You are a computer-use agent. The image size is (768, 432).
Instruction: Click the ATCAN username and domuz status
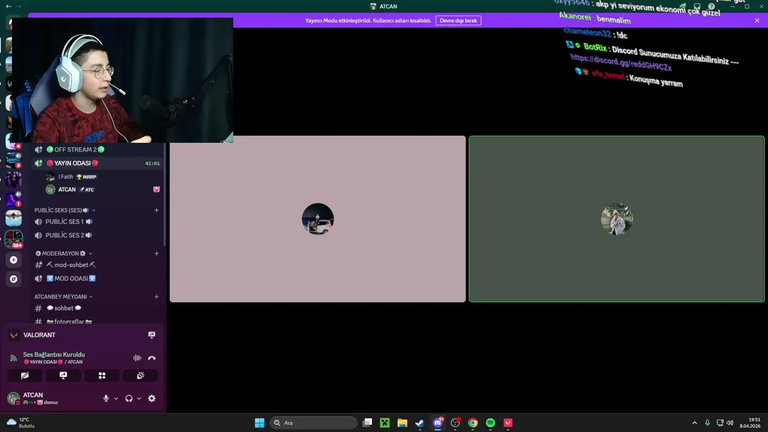pyautogui.click(x=40, y=398)
